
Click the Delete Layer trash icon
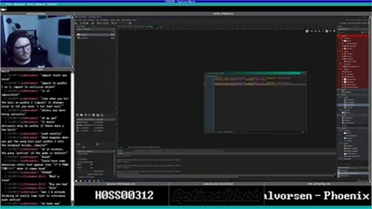pyautogui.click(x=102, y=115)
